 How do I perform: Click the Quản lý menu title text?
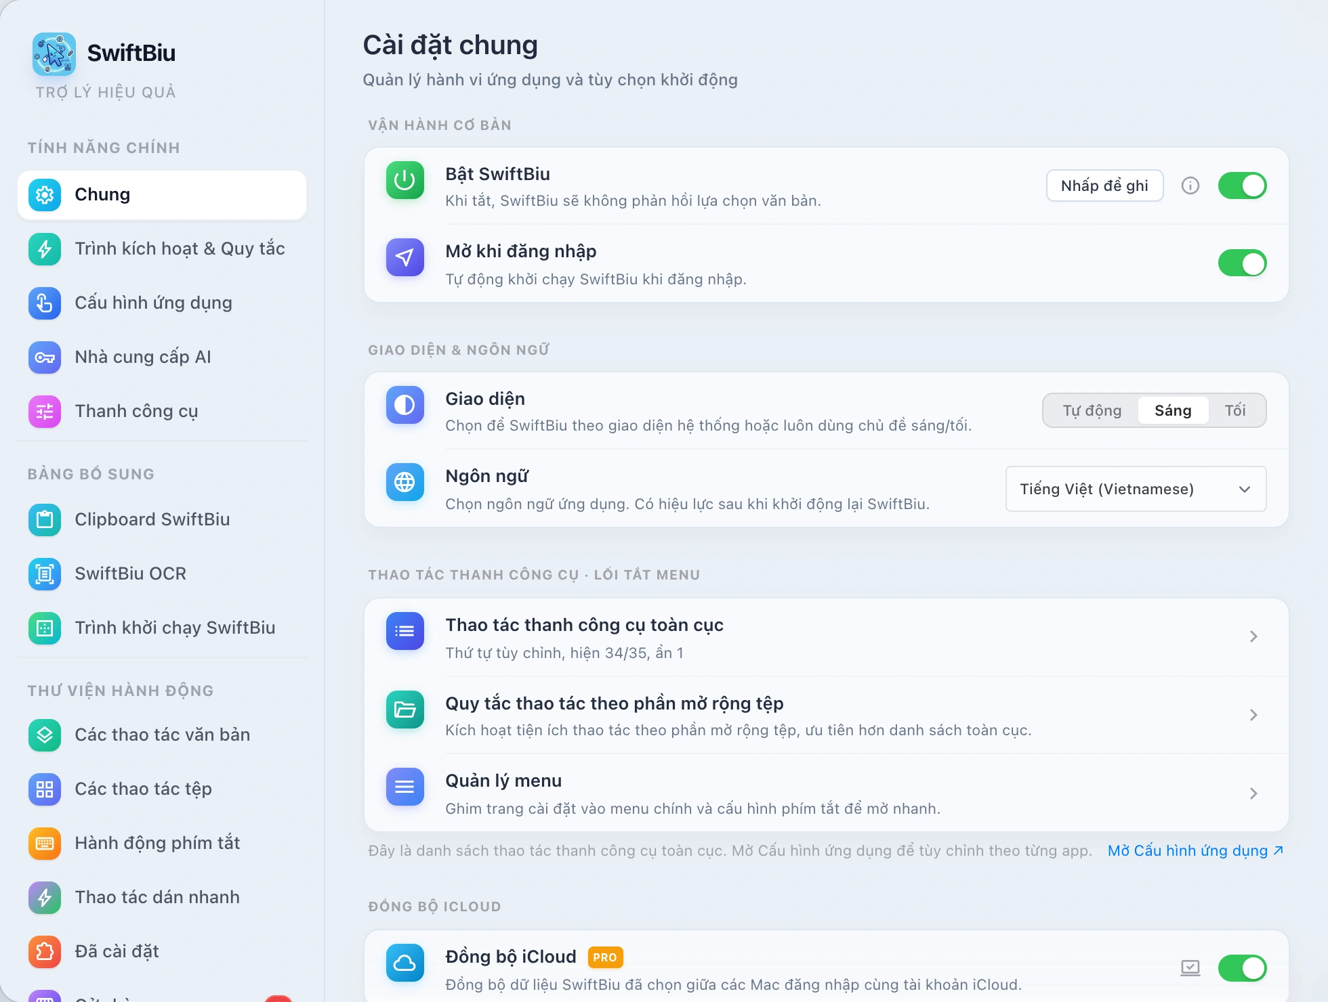coord(503,781)
